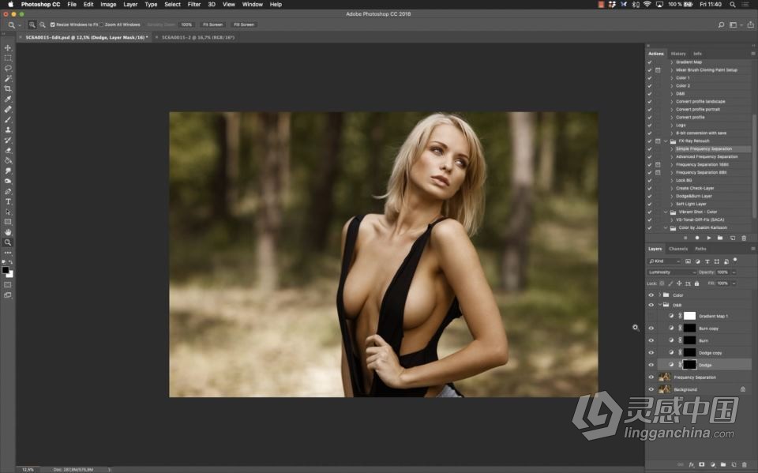Select the Paint Bucket tool
The width and height of the screenshot is (758, 473).
tap(8, 160)
